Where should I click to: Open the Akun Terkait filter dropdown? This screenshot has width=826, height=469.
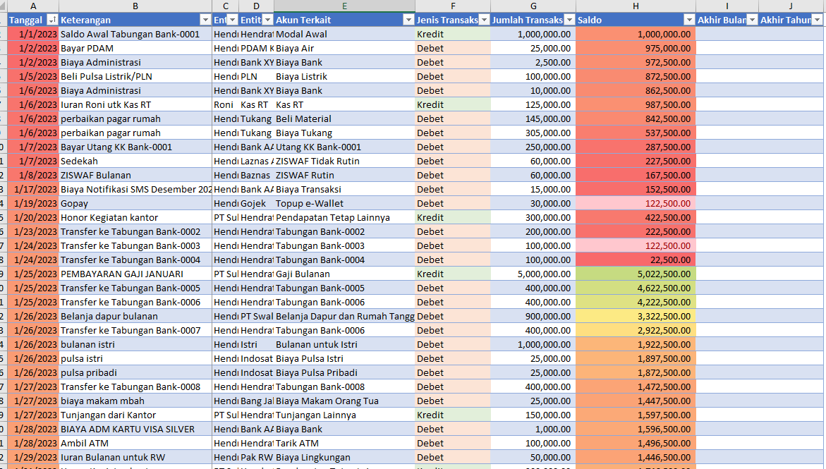tap(408, 20)
